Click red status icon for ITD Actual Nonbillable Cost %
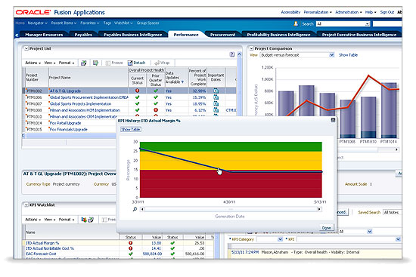The width and height of the screenshot is (416, 277). click(131, 248)
